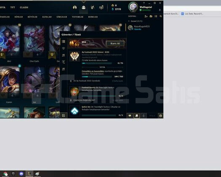Click the Epic Games icon in the taskbar
The image size is (221, 177).
point(13,174)
